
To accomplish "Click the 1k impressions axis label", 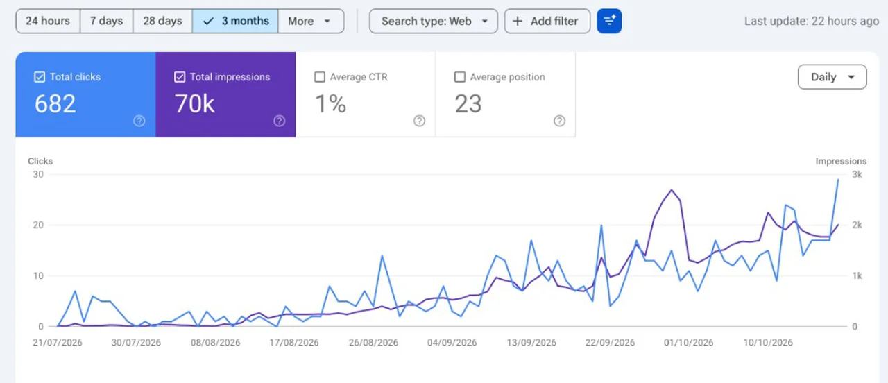I will click(857, 276).
